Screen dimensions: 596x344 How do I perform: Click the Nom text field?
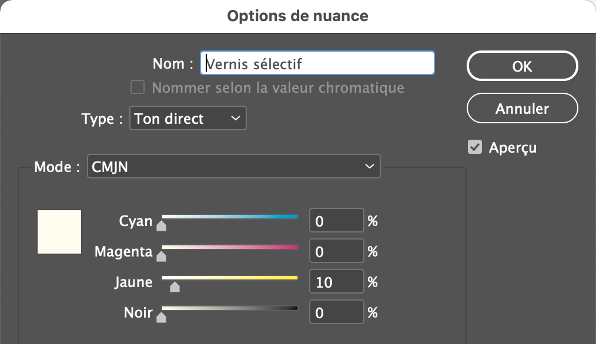pos(317,63)
